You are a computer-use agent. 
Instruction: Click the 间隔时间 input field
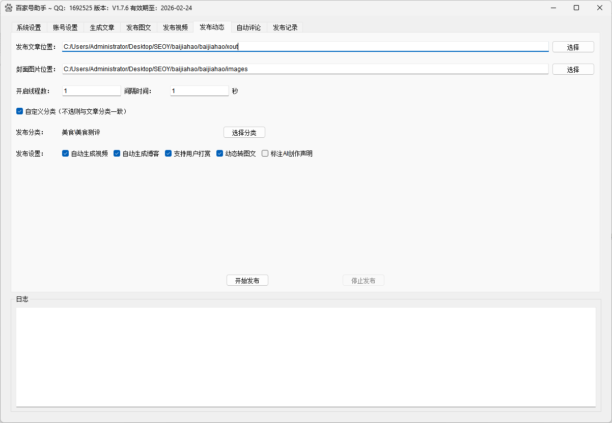[200, 90]
